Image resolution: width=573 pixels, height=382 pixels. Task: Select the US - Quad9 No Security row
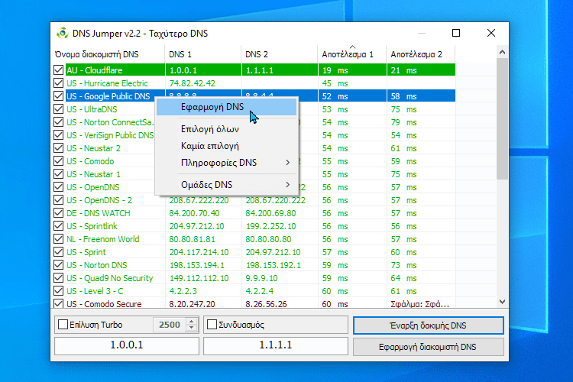pyautogui.click(x=254, y=278)
